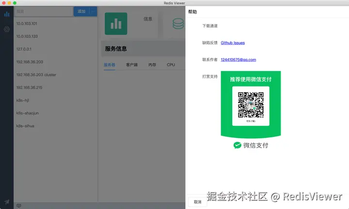The height and width of the screenshot is (209, 349).
Task: Click the 帮助 panel title
Action: [x=192, y=12]
